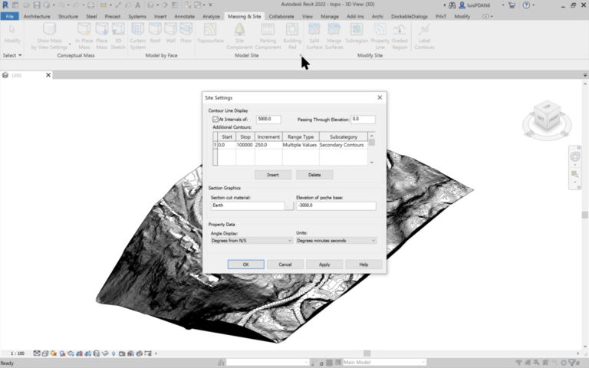
Task: Click the Modify arrow tool
Action: click(x=12, y=34)
